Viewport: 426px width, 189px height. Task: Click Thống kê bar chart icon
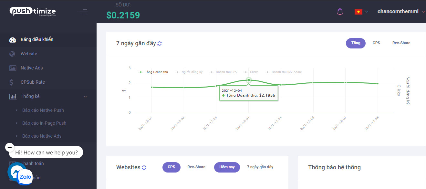[13, 96]
